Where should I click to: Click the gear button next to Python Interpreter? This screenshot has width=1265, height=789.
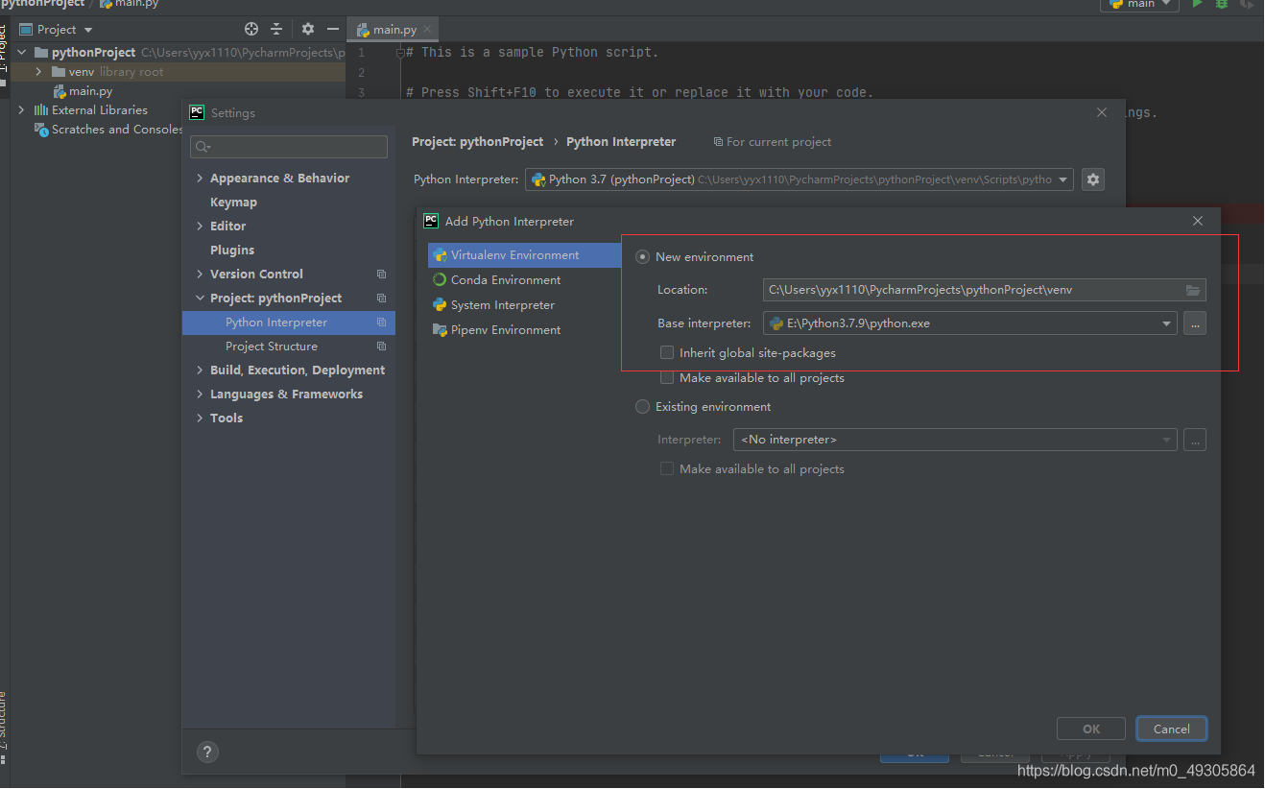click(x=1093, y=179)
